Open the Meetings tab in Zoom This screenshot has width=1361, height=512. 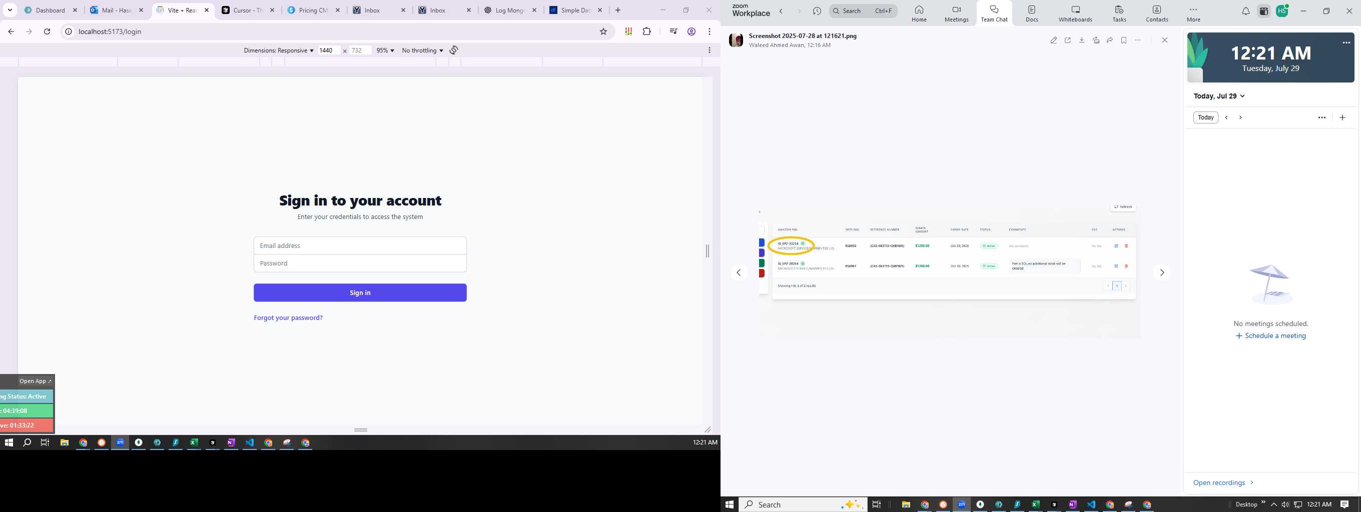coord(956,13)
